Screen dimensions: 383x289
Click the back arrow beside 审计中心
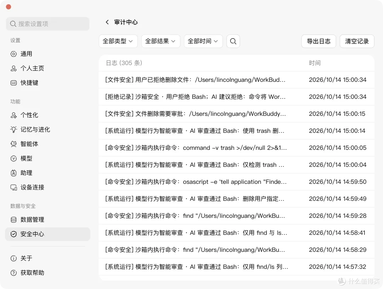pos(107,22)
